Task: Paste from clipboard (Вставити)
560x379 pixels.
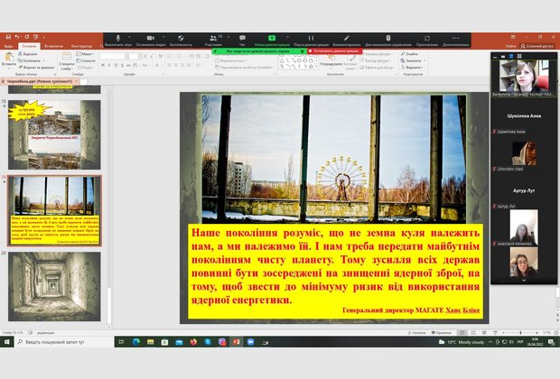Action: pyautogui.click(x=9, y=60)
